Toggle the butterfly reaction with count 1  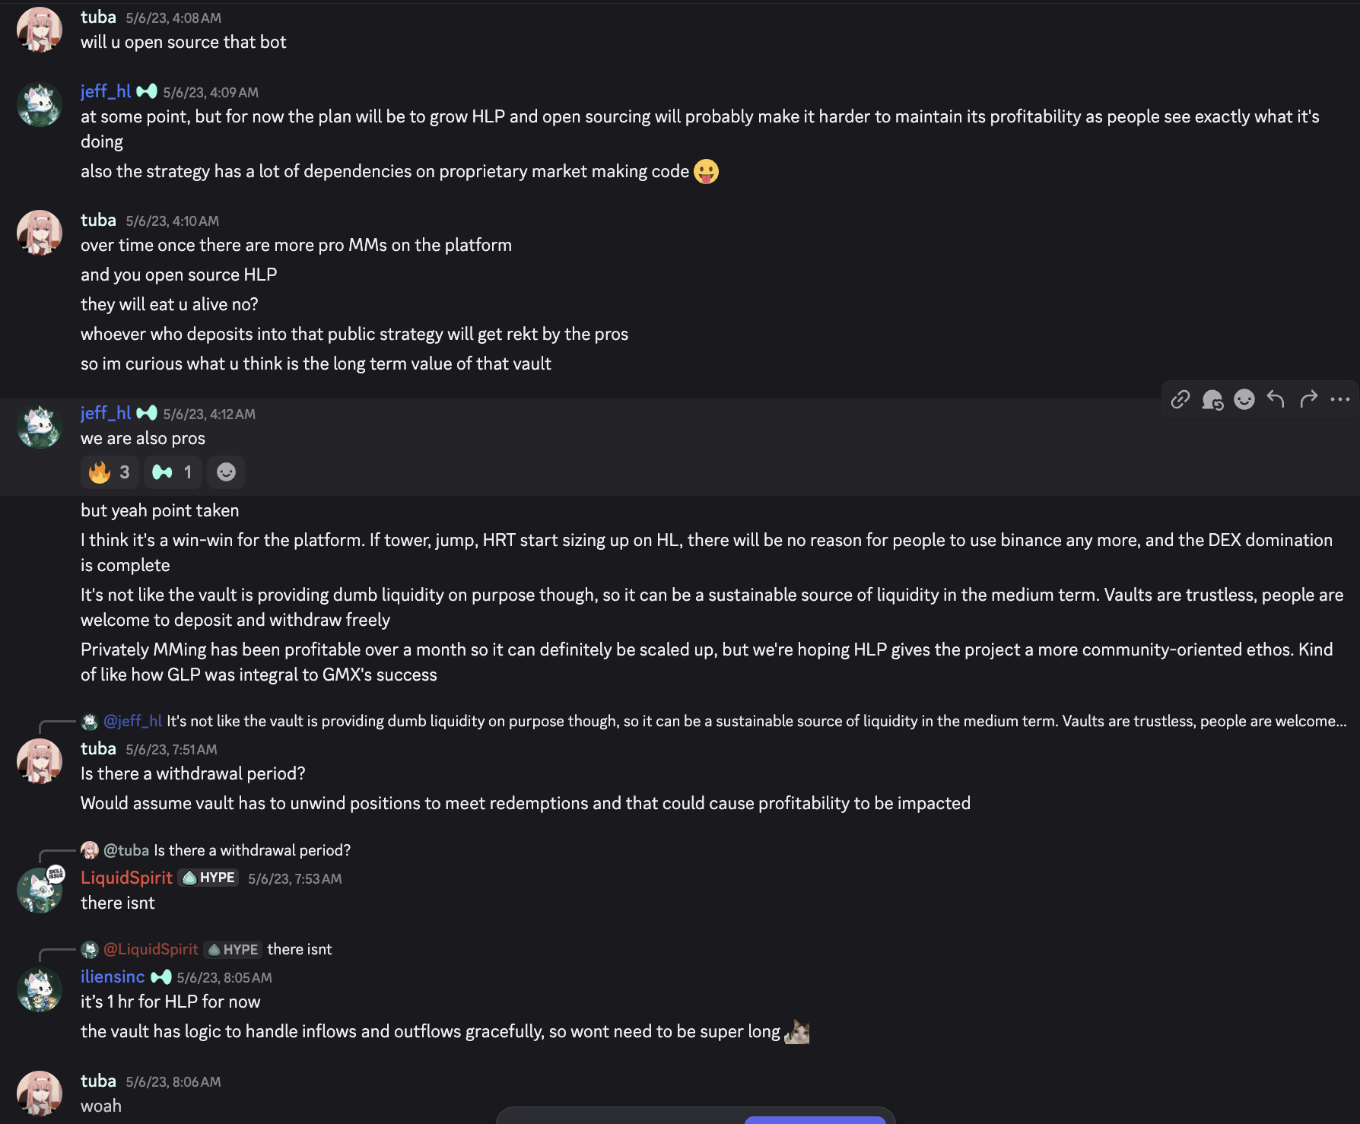point(172,472)
